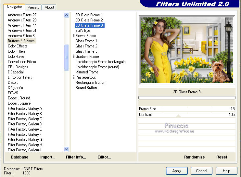Adjust the Frame Size slider
The width and height of the screenshot is (241, 177).
pyautogui.click(x=187, y=109)
